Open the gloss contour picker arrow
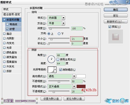Viewport: 130px width, 105px height. (55, 69)
